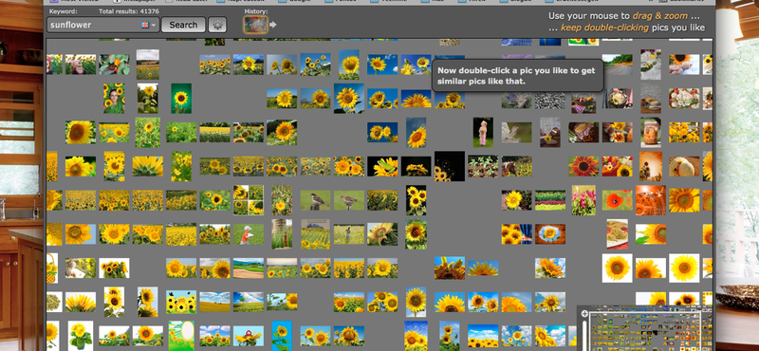Select the brown horse thumbnail
This screenshot has height=351, width=759.
click(x=516, y=166)
